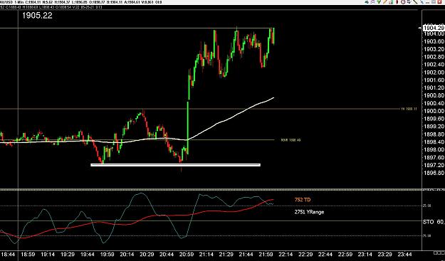The width and height of the screenshot is (445, 261).
Task: Click the 22:59 time axis label
Action: 345,254
